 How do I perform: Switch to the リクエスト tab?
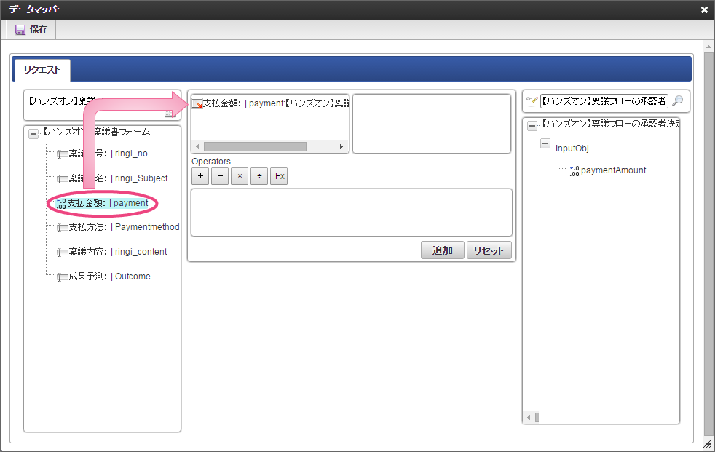point(42,70)
